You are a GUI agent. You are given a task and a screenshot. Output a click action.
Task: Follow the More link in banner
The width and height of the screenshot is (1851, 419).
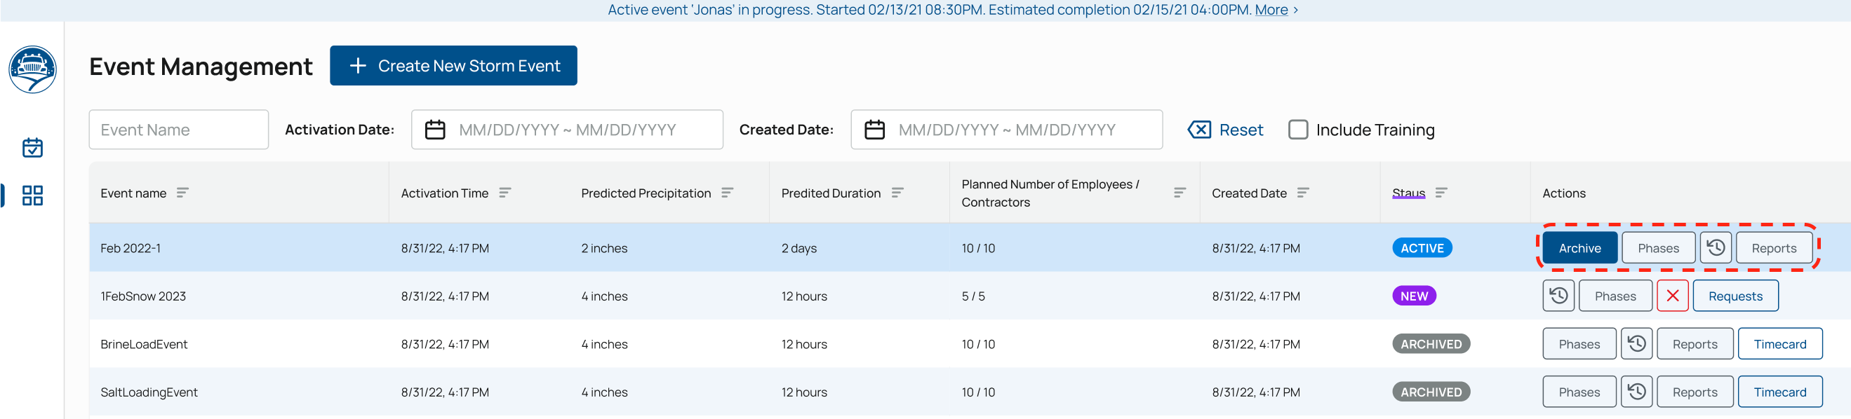click(1271, 10)
